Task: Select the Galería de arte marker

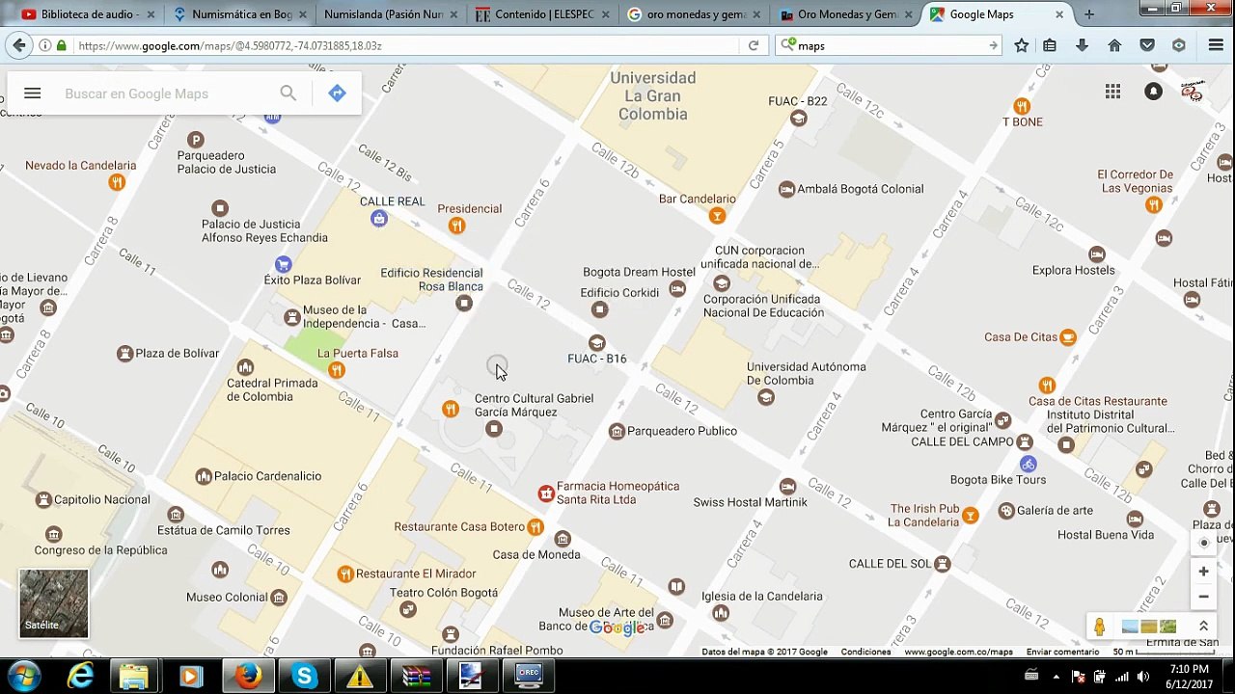Action: [1006, 510]
